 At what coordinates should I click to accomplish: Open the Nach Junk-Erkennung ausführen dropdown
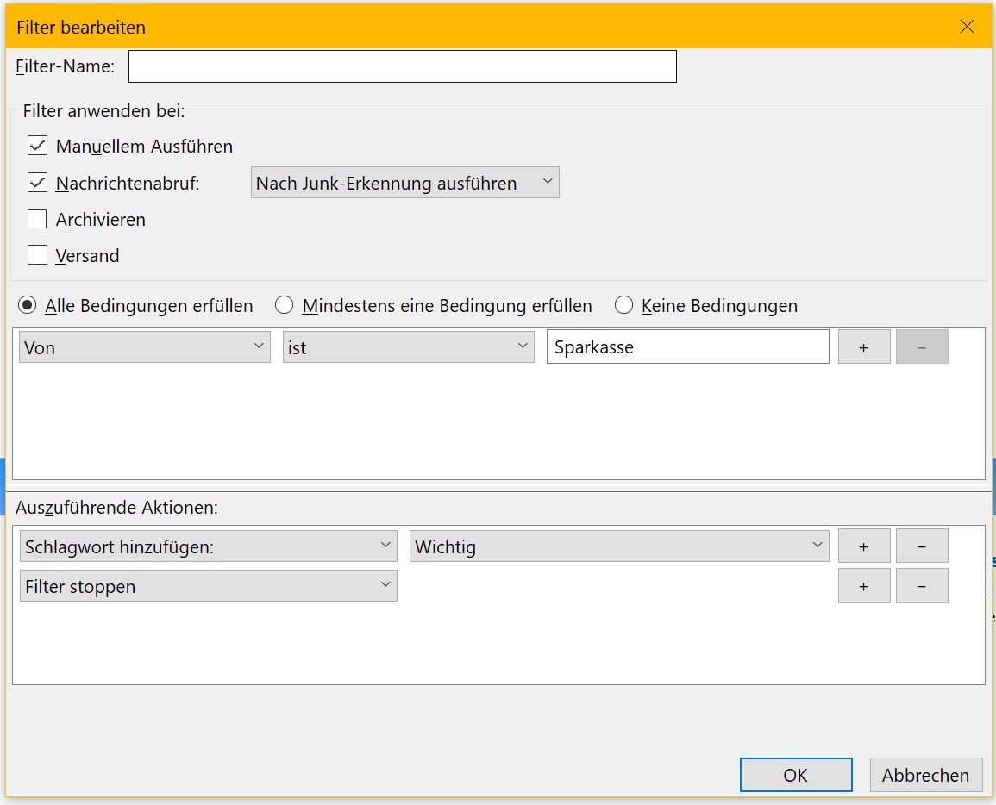(404, 183)
